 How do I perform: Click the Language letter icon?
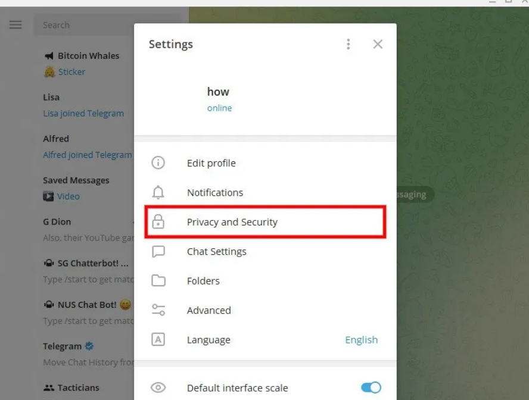(158, 339)
